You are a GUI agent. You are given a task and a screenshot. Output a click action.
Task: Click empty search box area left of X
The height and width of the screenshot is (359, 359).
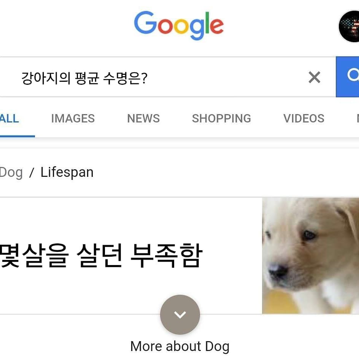227,77
